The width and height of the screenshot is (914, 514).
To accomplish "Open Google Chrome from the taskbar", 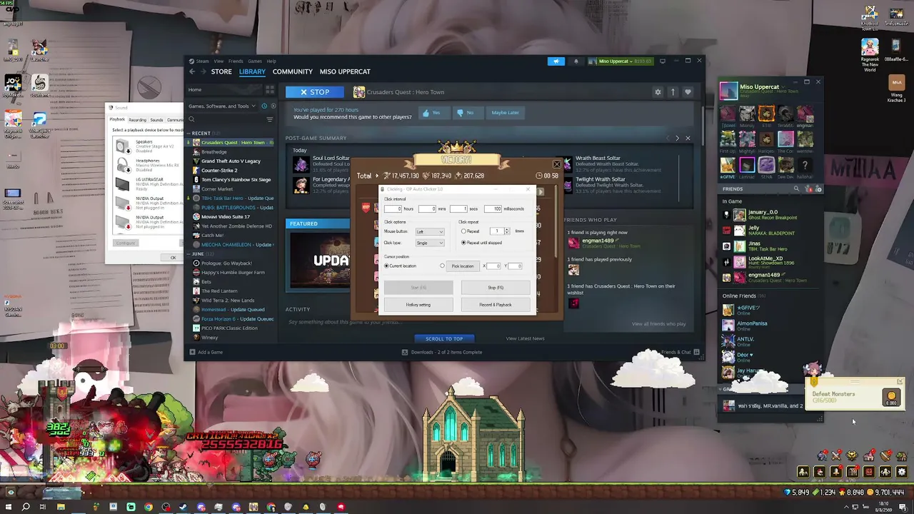I will [149, 507].
